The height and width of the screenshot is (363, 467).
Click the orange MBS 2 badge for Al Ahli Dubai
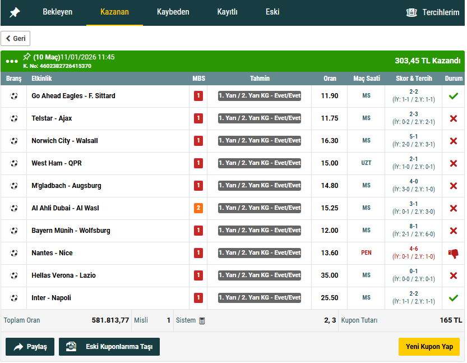click(198, 208)
